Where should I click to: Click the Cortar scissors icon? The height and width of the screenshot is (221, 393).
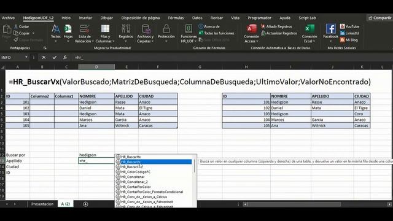click(x=16, y=26)
